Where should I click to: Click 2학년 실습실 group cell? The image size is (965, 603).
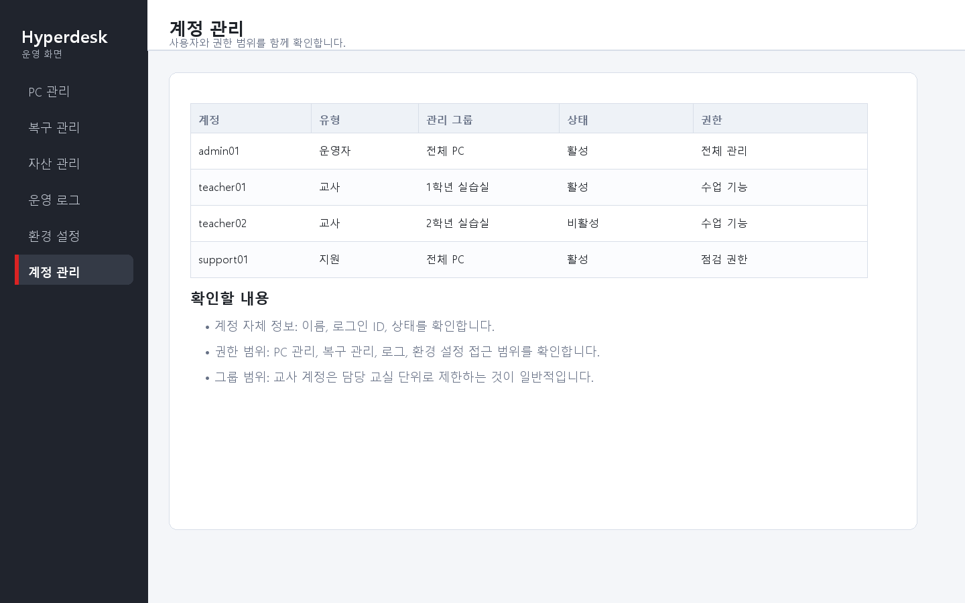point(489,224)
